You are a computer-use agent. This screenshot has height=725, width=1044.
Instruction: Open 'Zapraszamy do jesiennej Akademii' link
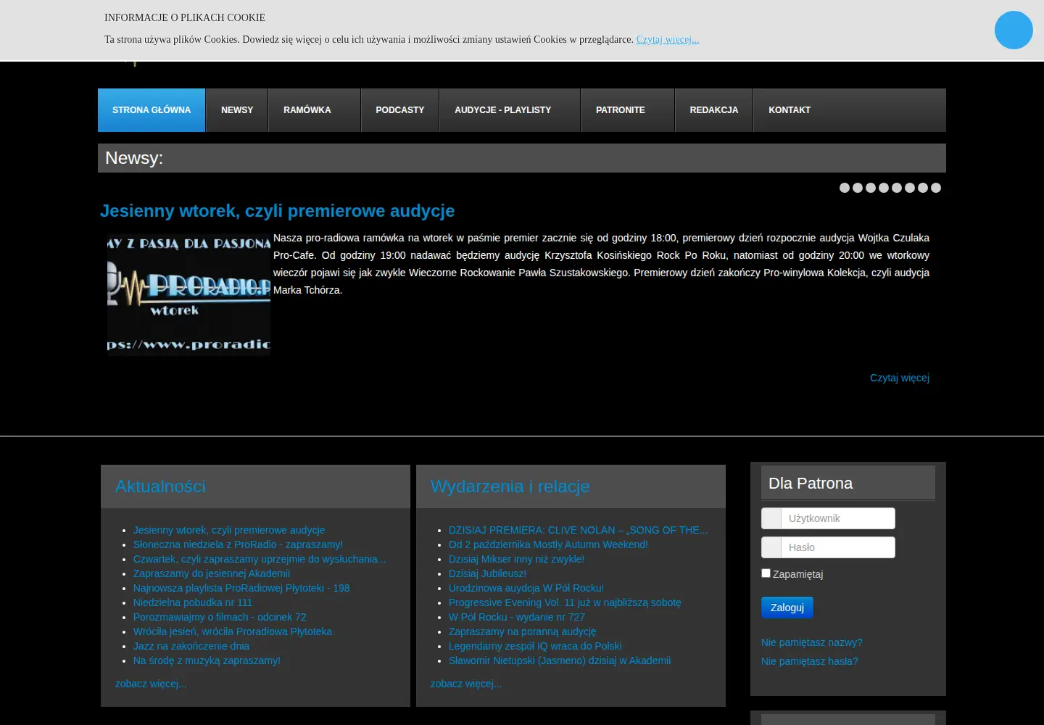point(212,573)
